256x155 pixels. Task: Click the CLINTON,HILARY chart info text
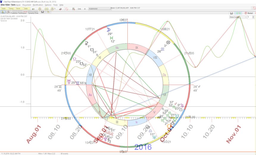coord(14,16)
